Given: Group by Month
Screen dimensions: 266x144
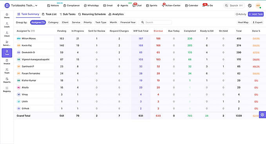Looking at the screenshot, I should click(113, 22).
